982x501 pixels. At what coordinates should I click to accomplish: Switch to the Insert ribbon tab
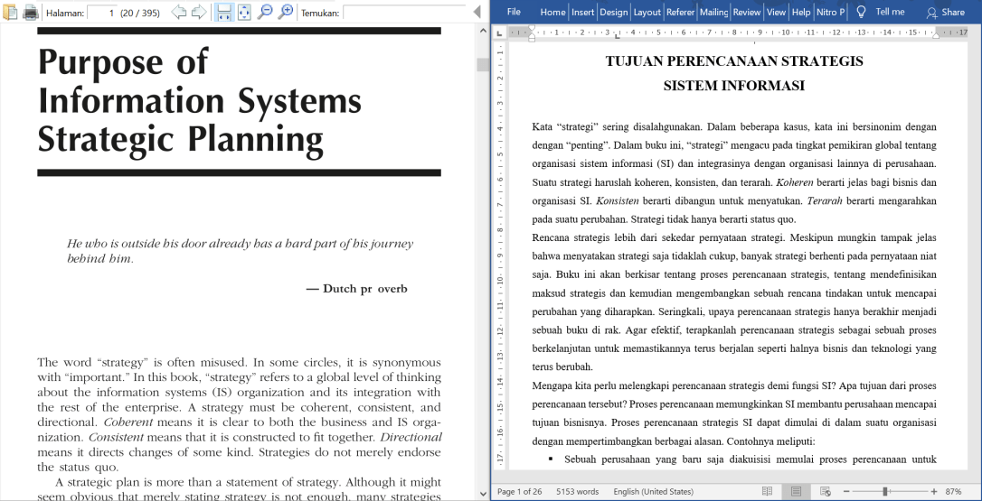click(x=582, y=12)
